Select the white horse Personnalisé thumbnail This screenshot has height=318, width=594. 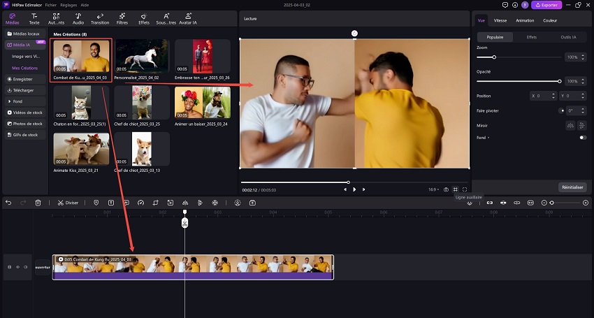click(142, 56)
